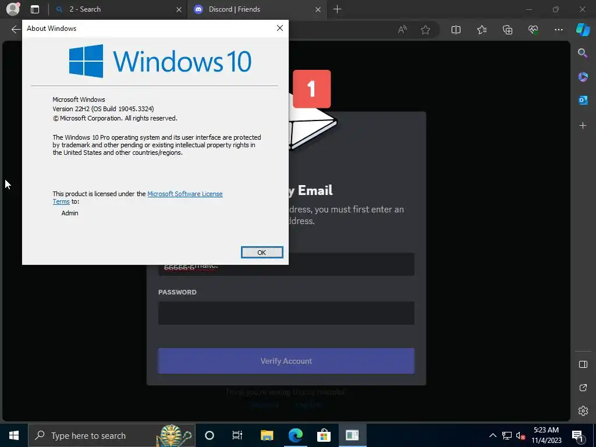Open link in new window sidebar icon
Screen dimensions: 596x447
(x=583, y=388)
